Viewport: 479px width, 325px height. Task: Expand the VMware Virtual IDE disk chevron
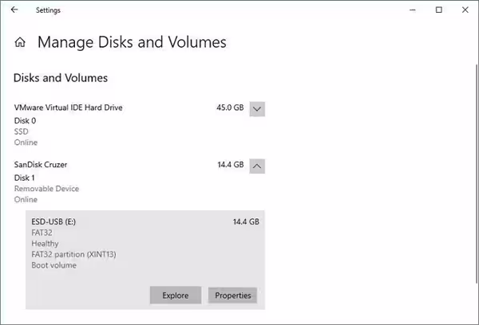click(257, 109)
